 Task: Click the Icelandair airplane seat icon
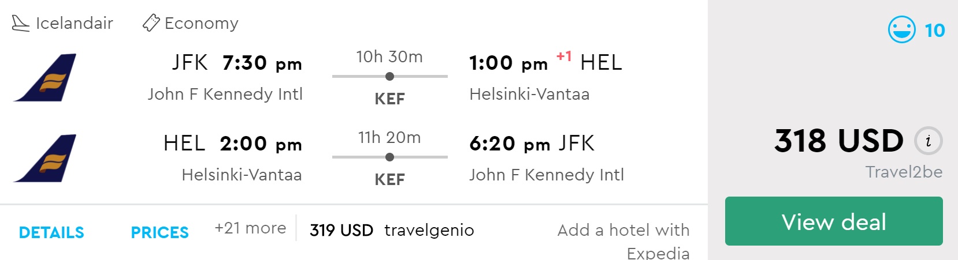tap(20, 23)
